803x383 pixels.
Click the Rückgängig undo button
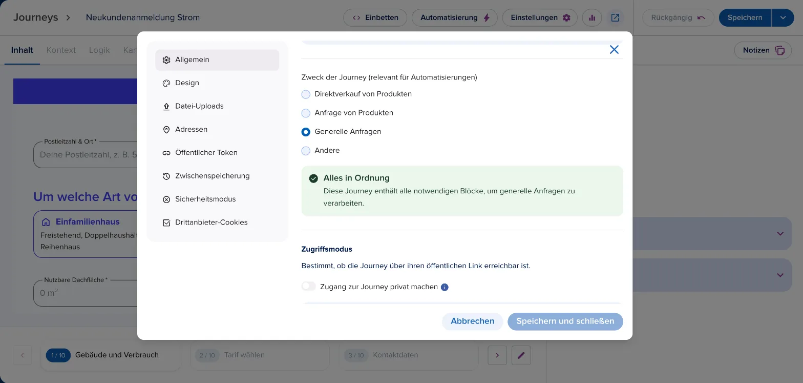[678, 17]
